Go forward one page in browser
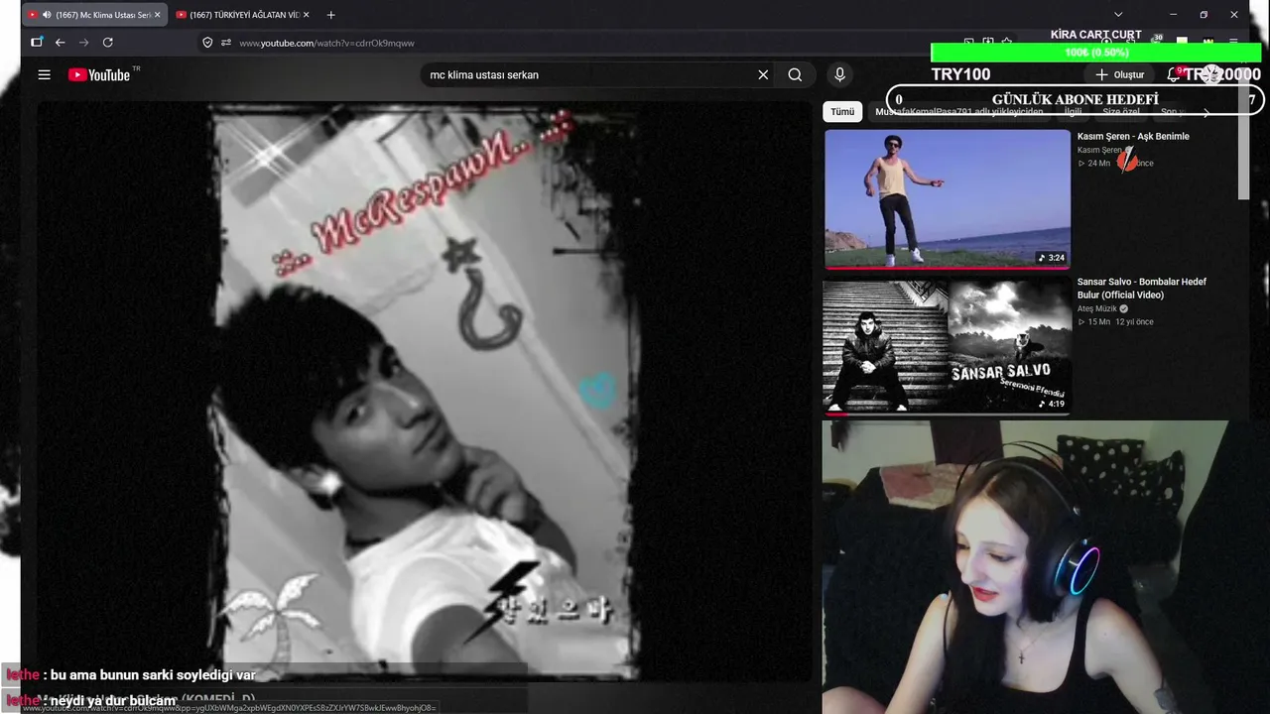Image resolution: width=1270 pixels, height=714 pixels. point(84,43)
